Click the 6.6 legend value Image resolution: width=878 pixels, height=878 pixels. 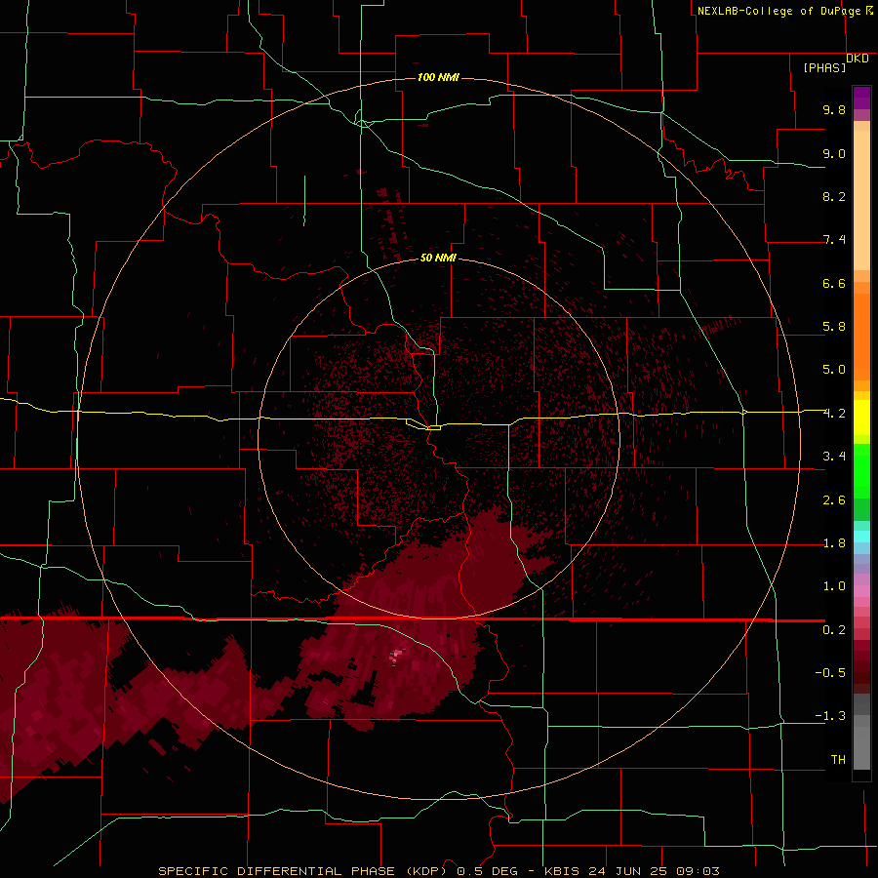pos(834,283)
